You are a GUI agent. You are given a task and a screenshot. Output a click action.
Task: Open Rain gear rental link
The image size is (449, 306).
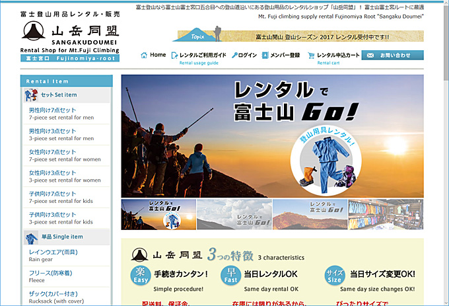[67, 256]
